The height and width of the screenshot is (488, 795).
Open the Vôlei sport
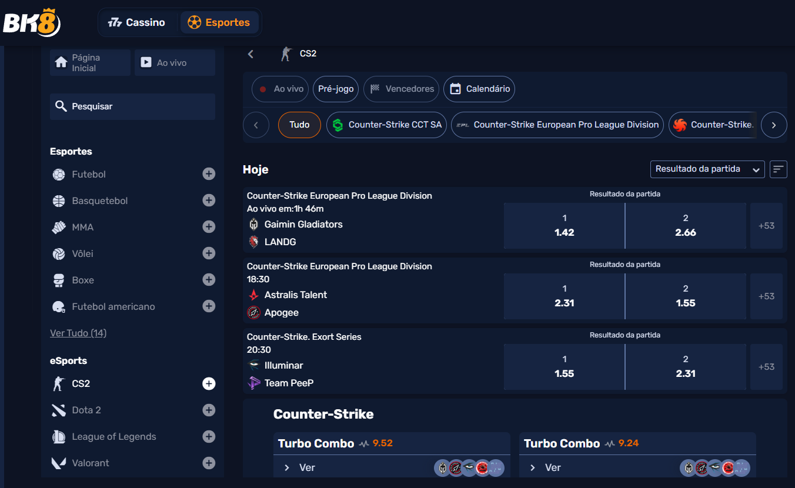click(82, 253)
